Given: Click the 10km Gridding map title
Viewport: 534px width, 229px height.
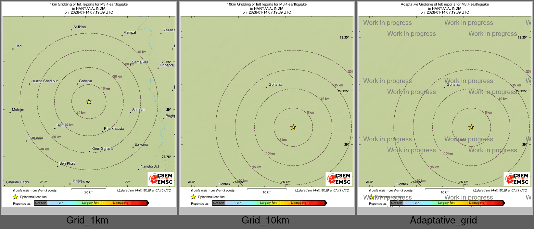Looking at the screenshot, I should tap(267, 8).
